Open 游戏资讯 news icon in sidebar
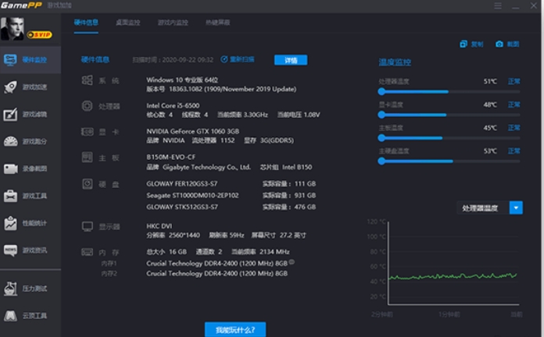544x337 pixels. pyautogui.click(x=10, y=250)
